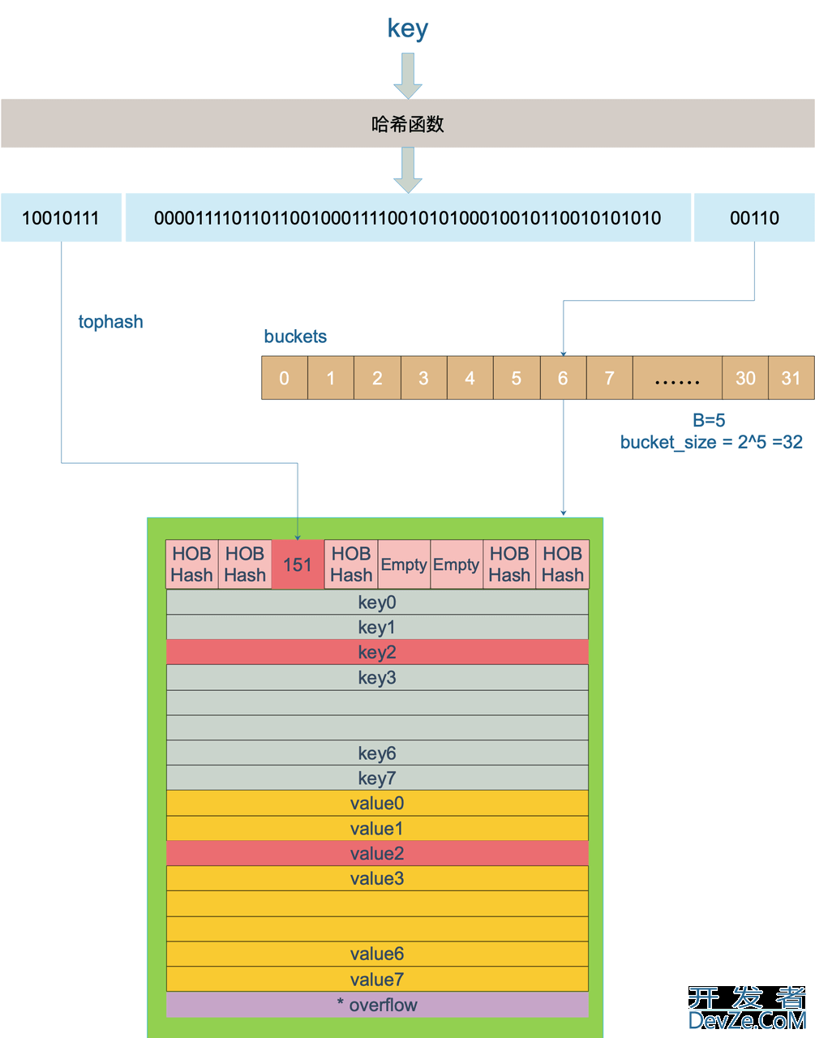Select the key6 row
This screenshot has height=1038, width=815.
click(x=377, y=753)
